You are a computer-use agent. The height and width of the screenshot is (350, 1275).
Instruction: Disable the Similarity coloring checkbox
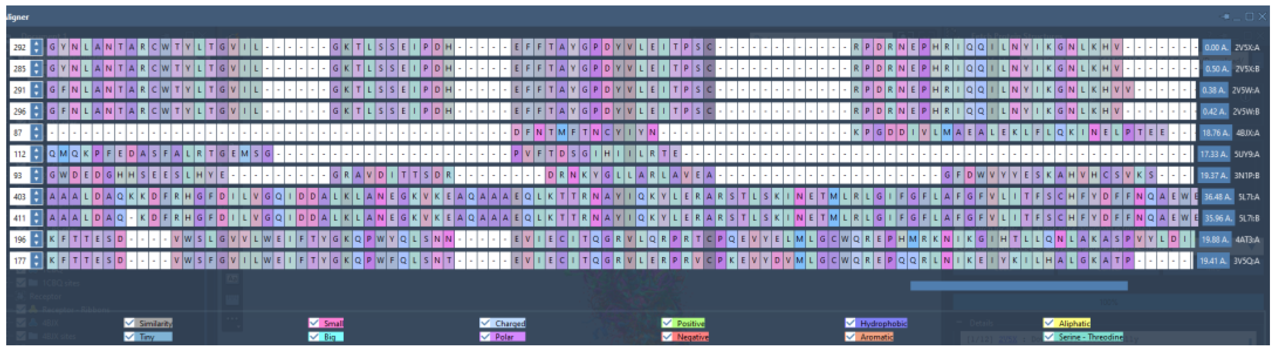click(x=130, y=323)
